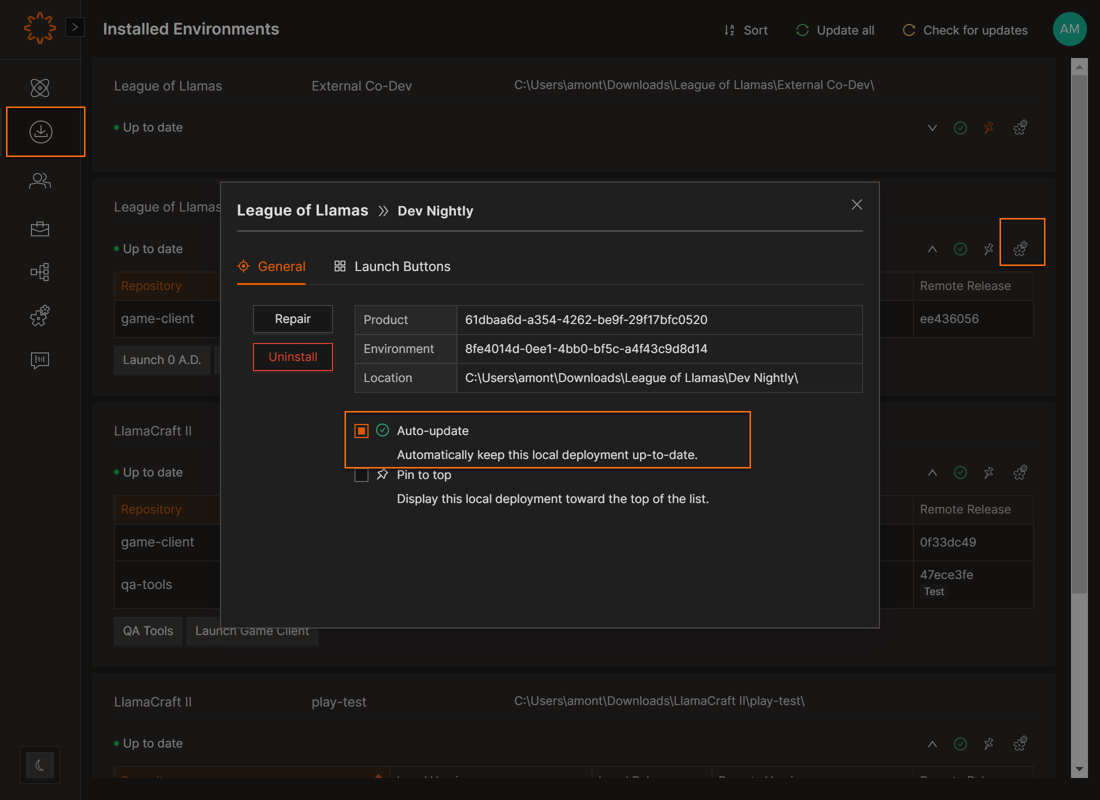This screenshot has height=800, width=1100.
Task: Unpin the External Co-Dev environment
Action: 988,127
